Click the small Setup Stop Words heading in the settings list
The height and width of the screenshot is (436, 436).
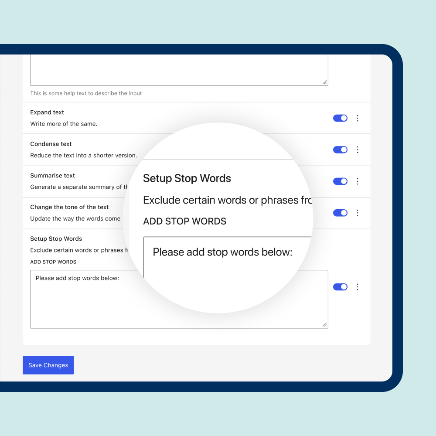56,238
